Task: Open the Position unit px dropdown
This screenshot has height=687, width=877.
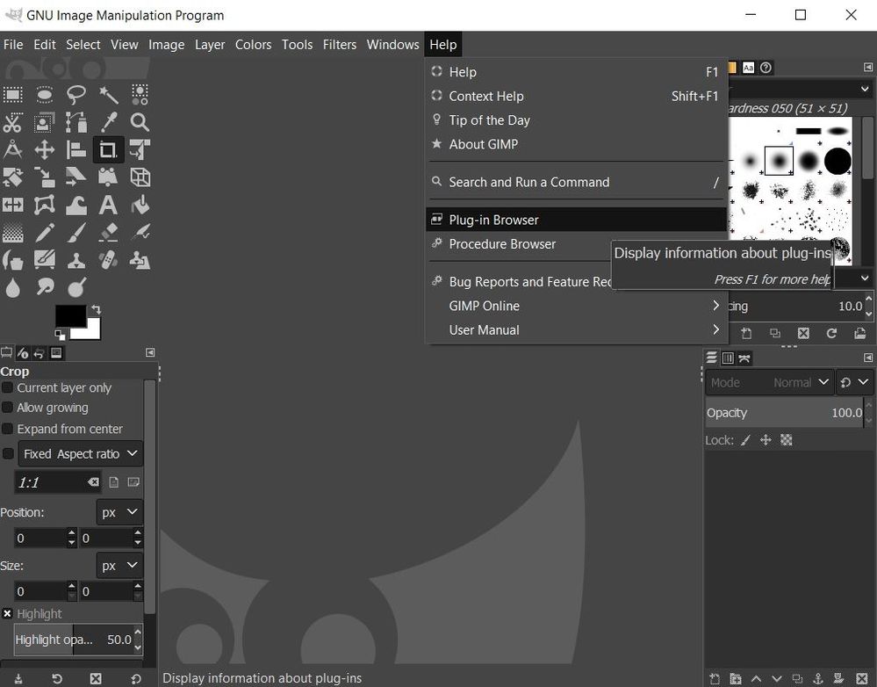Action: pyautogui.click(x=119, y=512)
